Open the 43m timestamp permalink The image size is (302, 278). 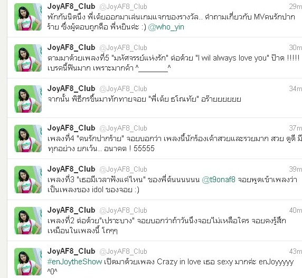pos(296,251)
